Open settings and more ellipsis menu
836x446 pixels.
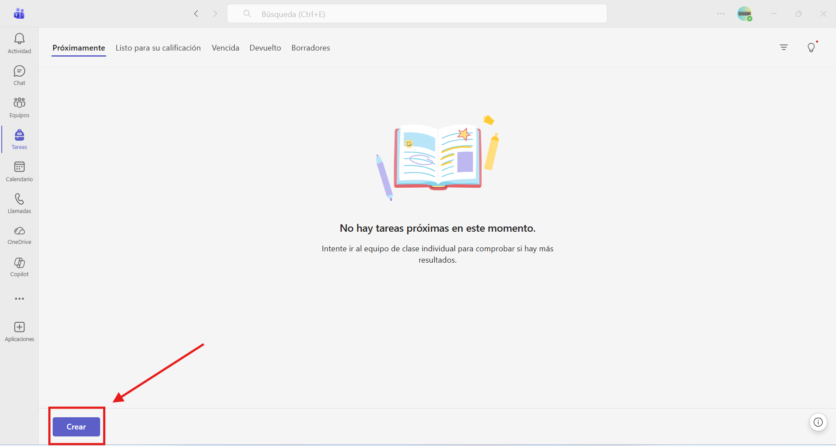721,14
